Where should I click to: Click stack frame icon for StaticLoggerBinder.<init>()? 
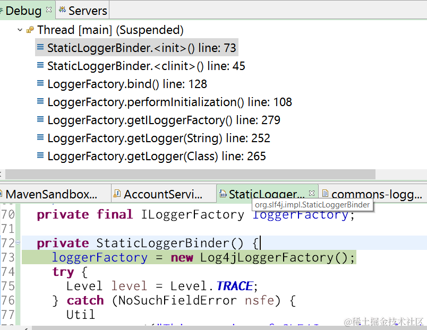(40, 47)
